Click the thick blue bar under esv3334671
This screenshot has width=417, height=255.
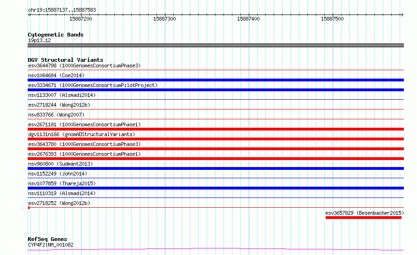pos(216,90)
